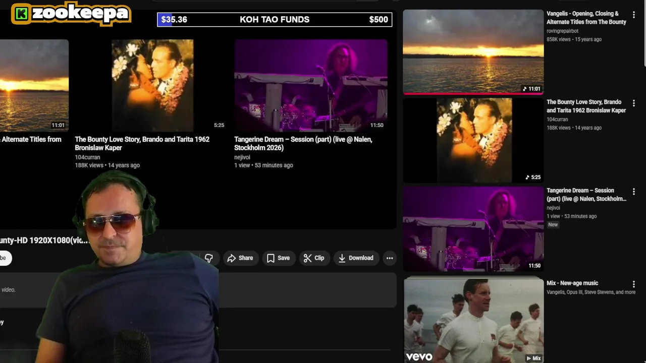Viewport: 646px width, 363px height.
Task: Open the three-dot more actions menu
Action: pos(390,258)
